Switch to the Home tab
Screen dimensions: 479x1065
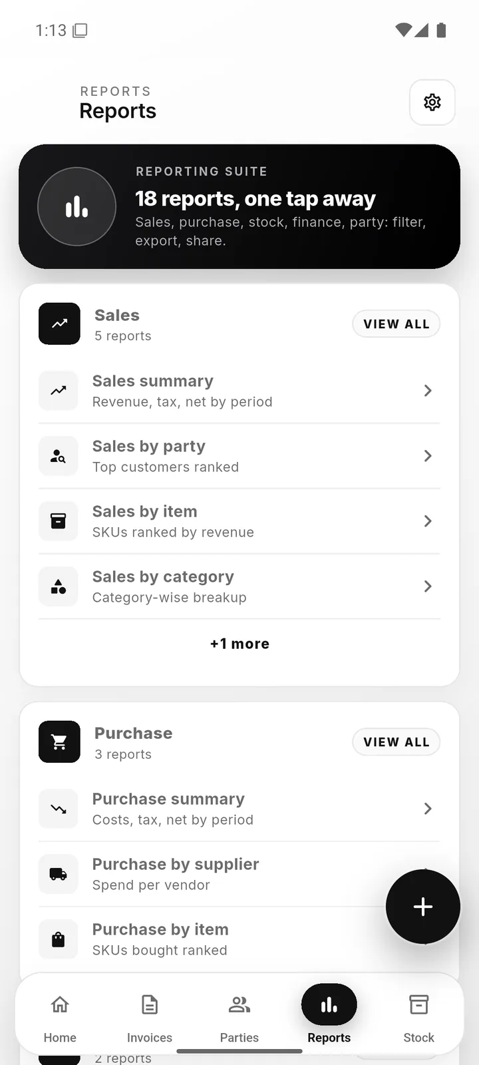click(60, 1018)
